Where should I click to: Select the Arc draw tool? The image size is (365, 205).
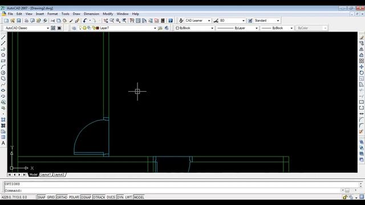3,67
